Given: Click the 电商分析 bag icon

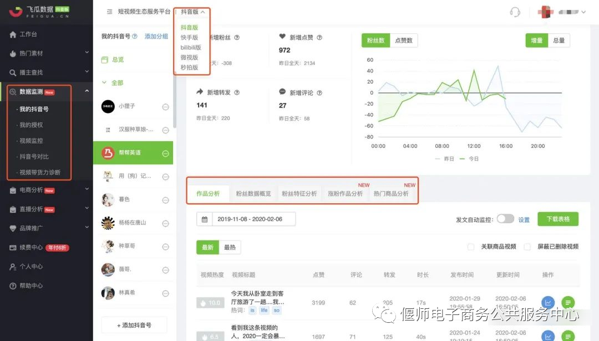Looking at the screenshot, I should coord(13,190).
